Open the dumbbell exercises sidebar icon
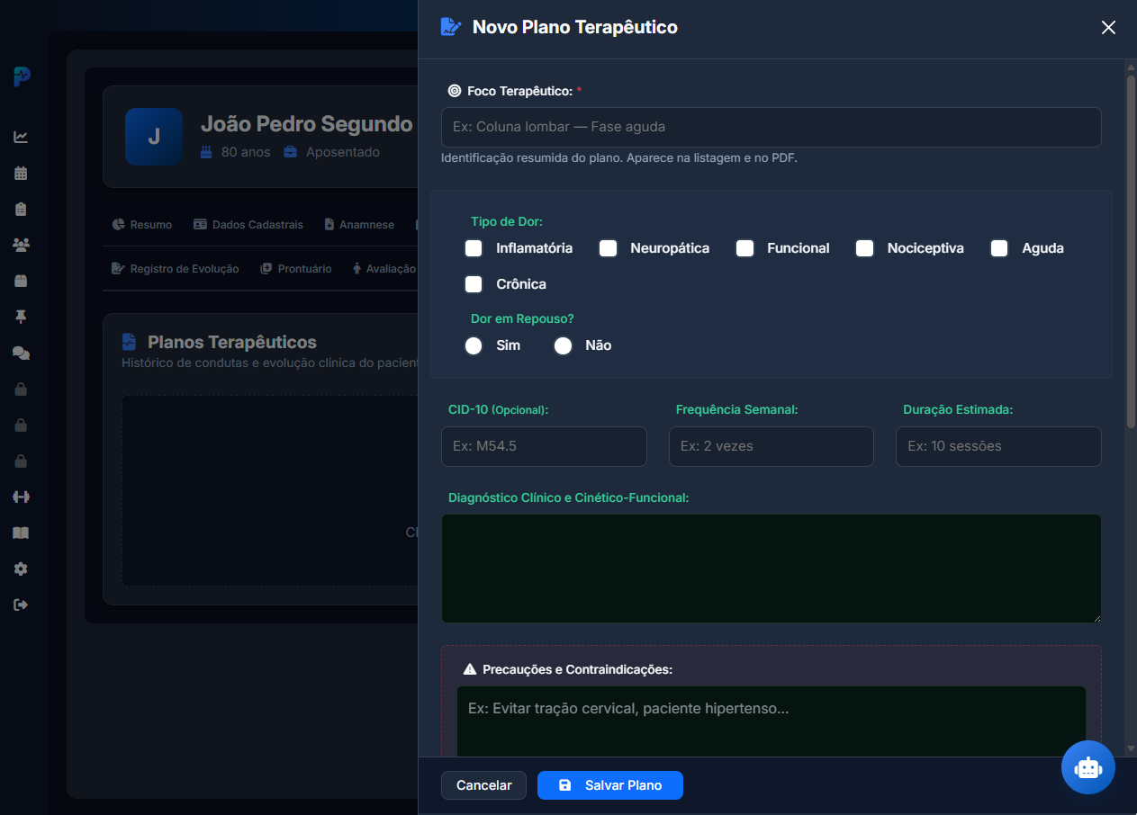 21,497
